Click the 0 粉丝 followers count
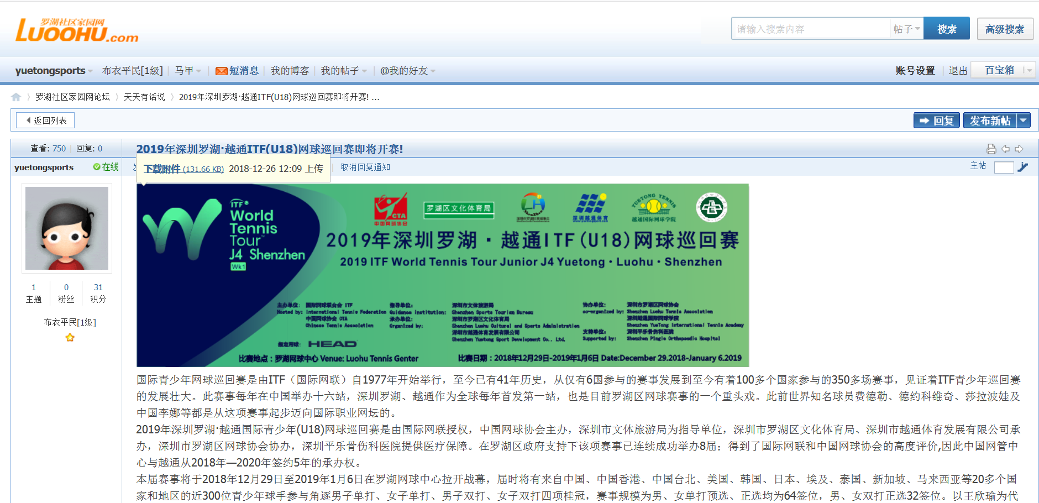The height and width of the screenshot is (503, 1039). pyautogui.click(x=66, y=293)
